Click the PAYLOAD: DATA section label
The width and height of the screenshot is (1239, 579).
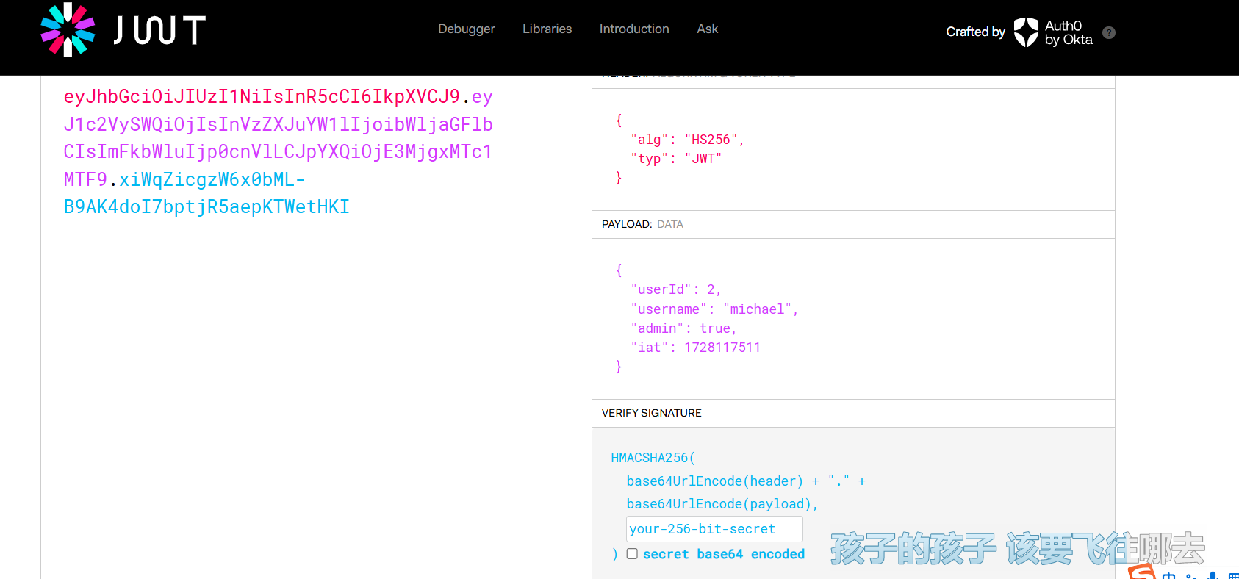pyautogui.click(x=642, y=224)
